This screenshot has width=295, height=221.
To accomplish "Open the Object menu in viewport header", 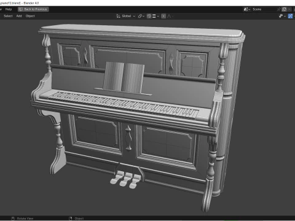I will pos(30,16).
